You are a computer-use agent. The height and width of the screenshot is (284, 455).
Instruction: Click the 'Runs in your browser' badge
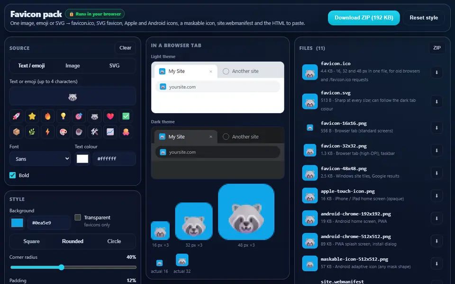click(x=95, y=14)
